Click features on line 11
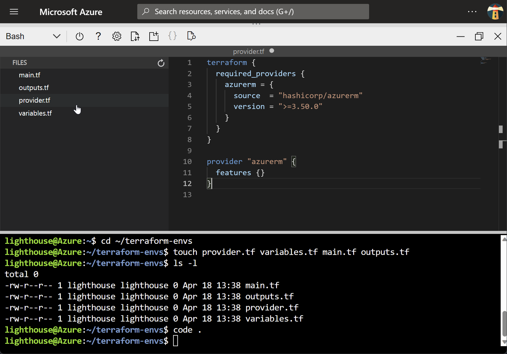507x354 pixels. click(233, 173)
